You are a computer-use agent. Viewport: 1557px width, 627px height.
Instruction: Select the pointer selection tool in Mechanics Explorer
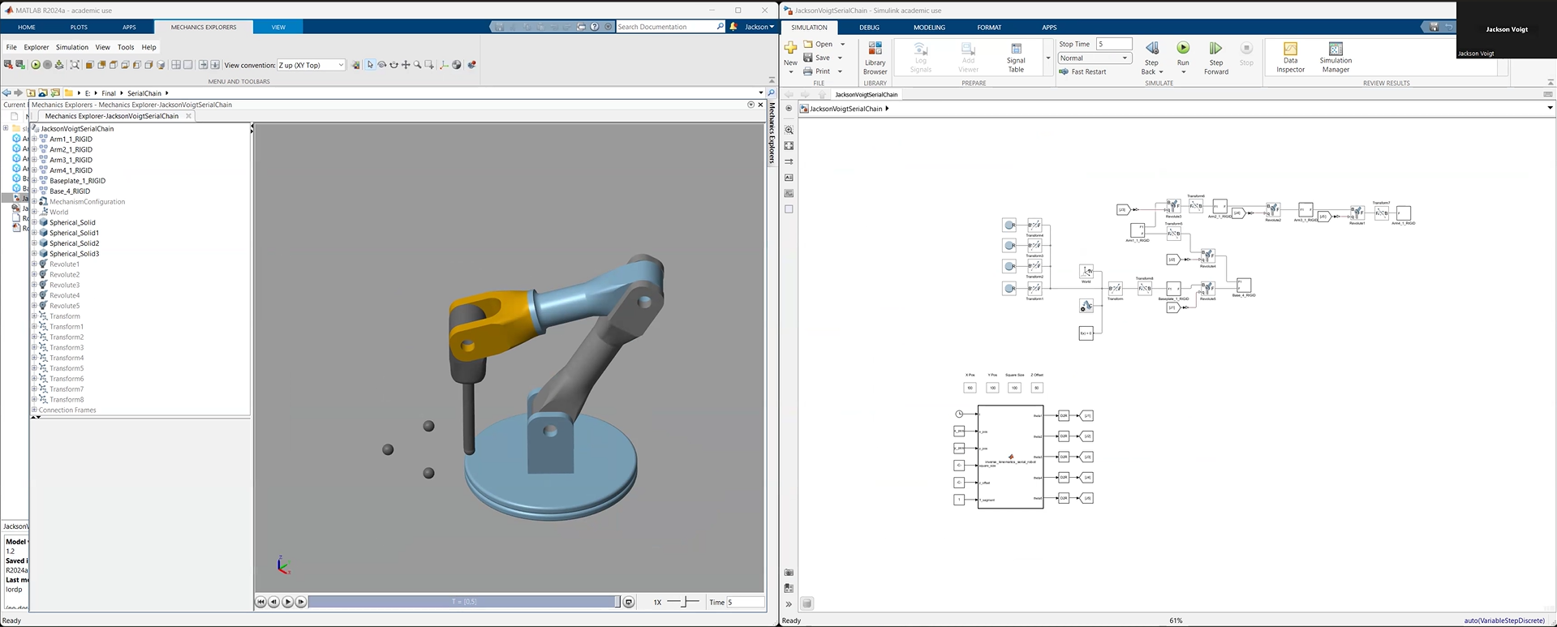(370, 65)
